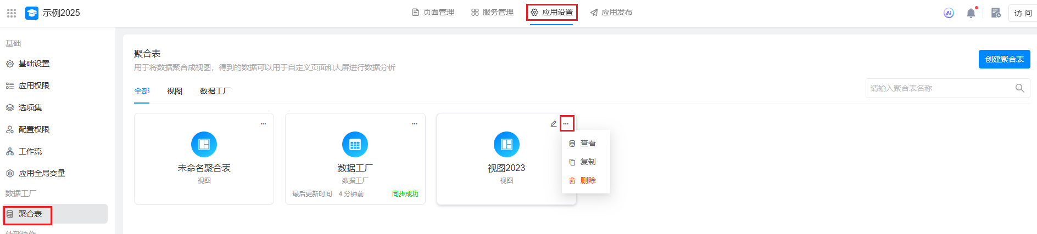Click the 创建聚合表 button
This screenshot has height=234, width=1037.
(1004, 59)
